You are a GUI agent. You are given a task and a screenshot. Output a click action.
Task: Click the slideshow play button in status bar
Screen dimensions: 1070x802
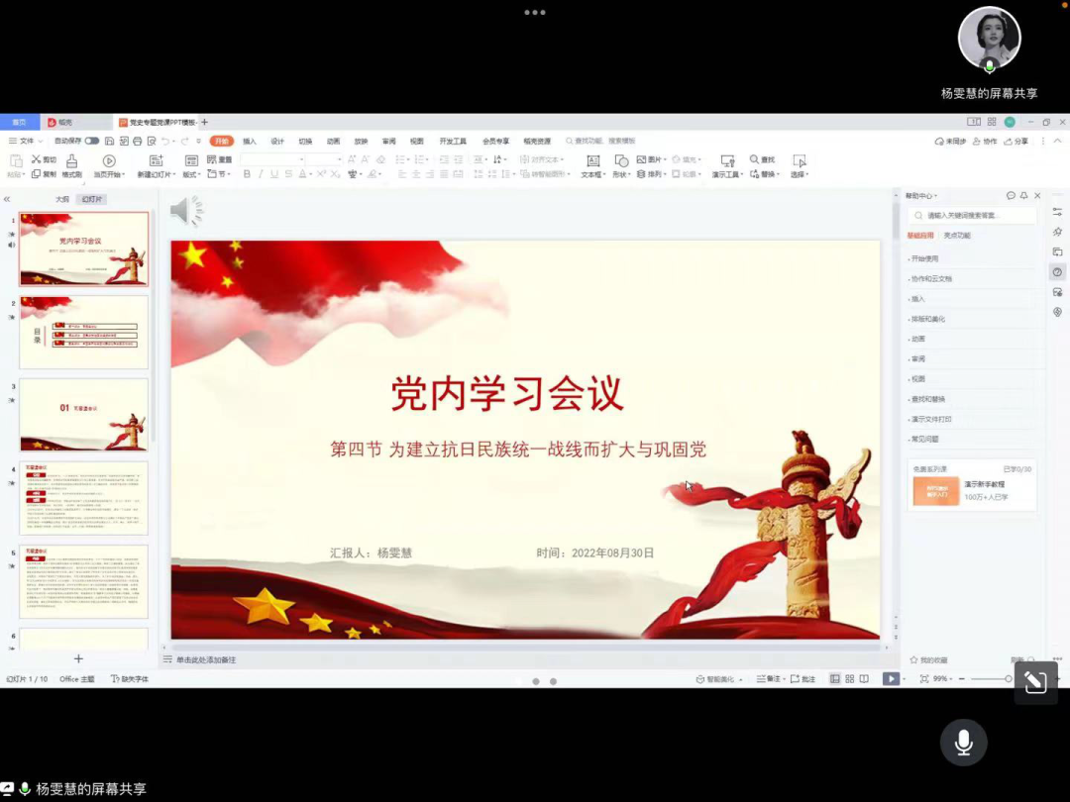click(x=892, y=678)
